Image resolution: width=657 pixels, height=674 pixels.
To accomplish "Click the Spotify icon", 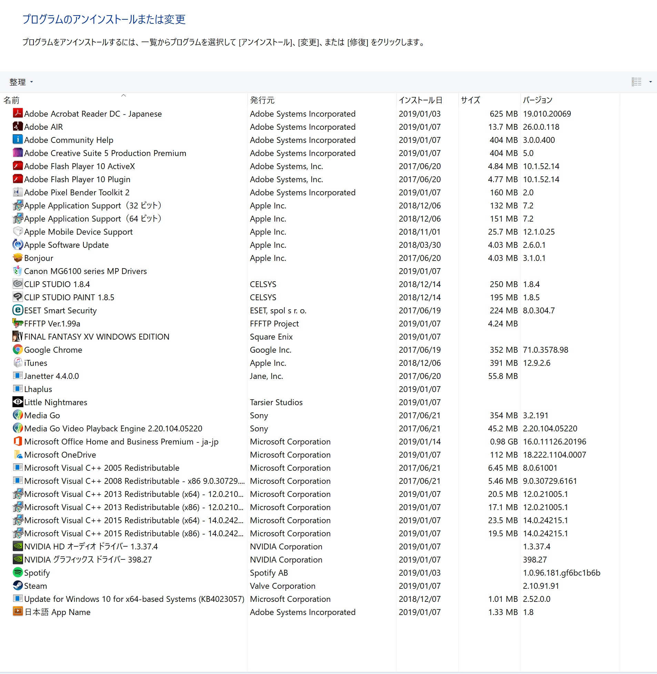I will (x=18, y=573).
